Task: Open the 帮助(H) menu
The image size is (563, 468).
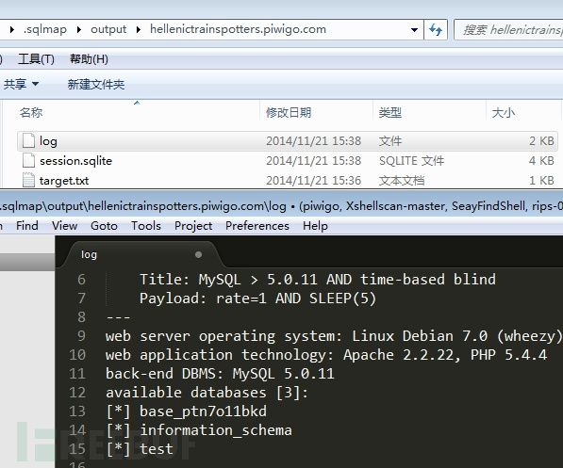Action: tap(89, 59)
